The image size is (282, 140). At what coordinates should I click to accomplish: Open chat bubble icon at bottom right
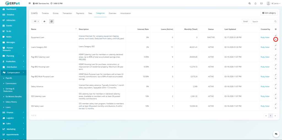(276, 134)
